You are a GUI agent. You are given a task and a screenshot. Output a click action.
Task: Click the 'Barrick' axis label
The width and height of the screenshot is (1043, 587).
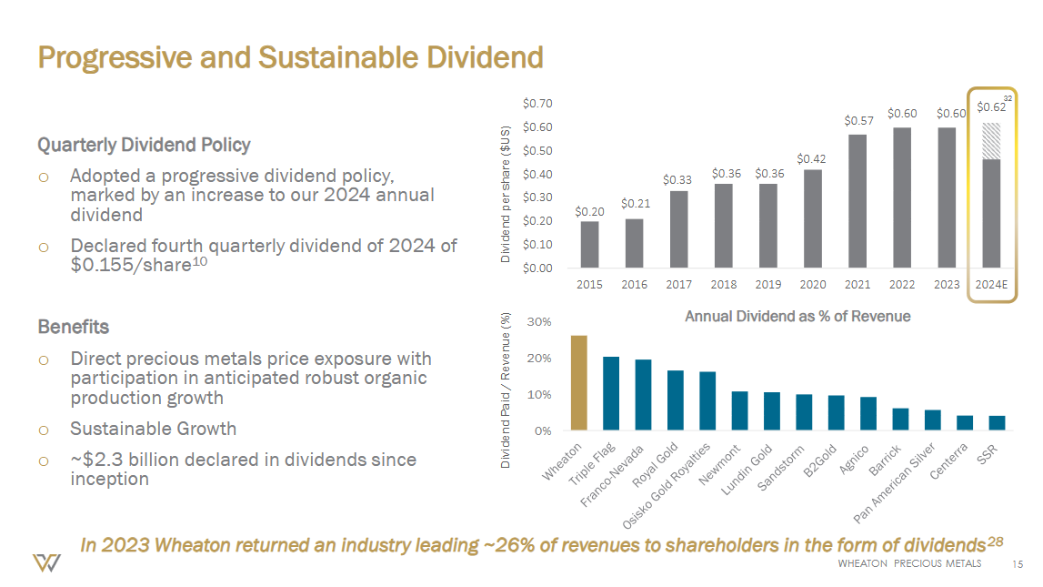885,460
